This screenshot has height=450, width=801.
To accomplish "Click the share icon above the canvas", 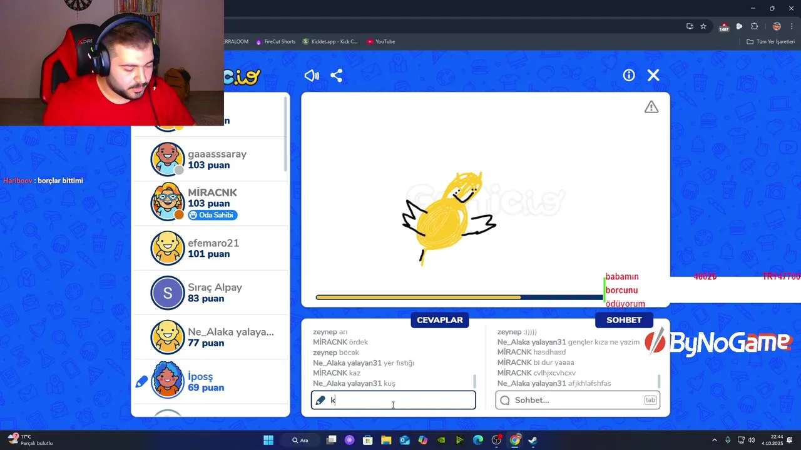I will pos(336,76).
